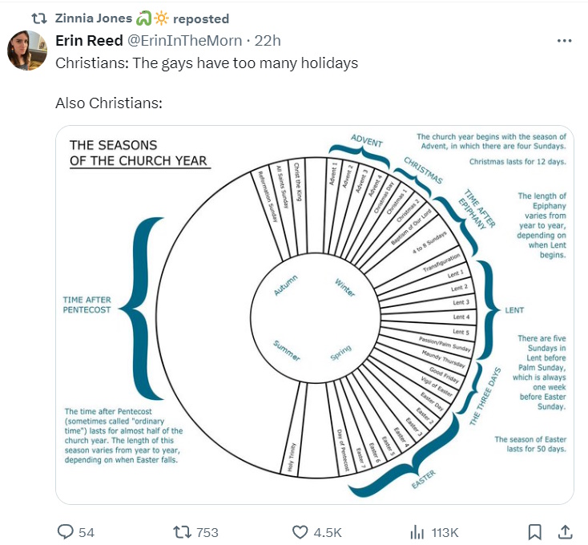Click the 753 reposts count

click(207, 532)
